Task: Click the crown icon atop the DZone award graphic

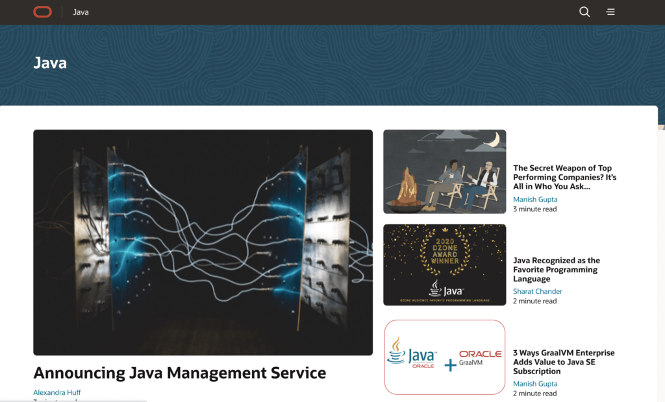Action: [444, 231]
